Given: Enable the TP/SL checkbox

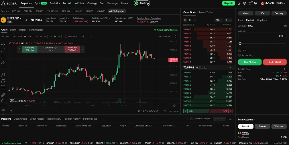Looking at the screenshot, I should [x=239, y=51].
